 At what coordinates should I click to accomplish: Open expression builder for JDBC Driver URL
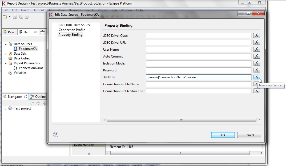coord(257,43)
